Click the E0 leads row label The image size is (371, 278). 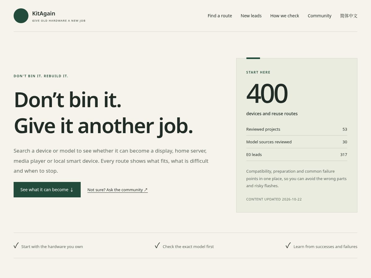[x=254, y=154]
